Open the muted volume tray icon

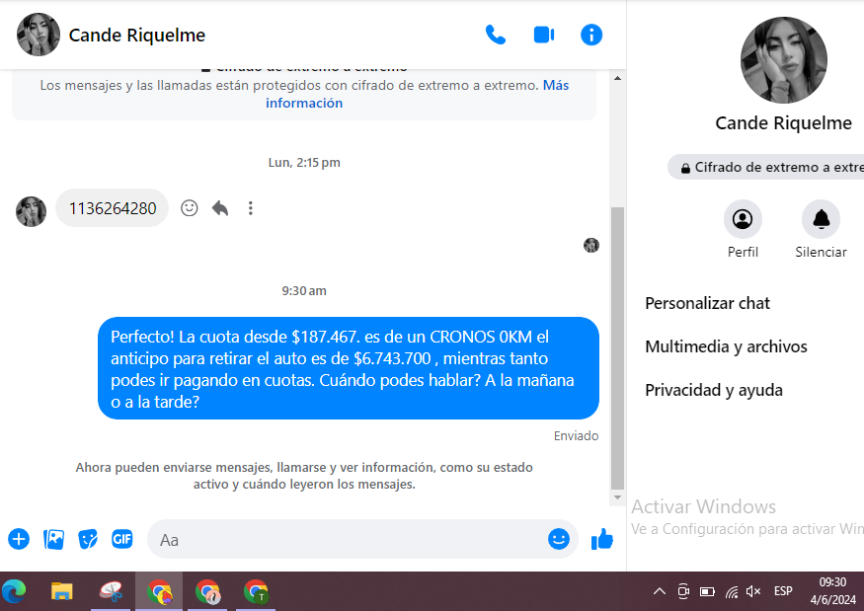pos(752,591)
